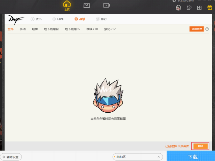Click the 退出管理 button

pyautogui.click(x=197, y=29)
